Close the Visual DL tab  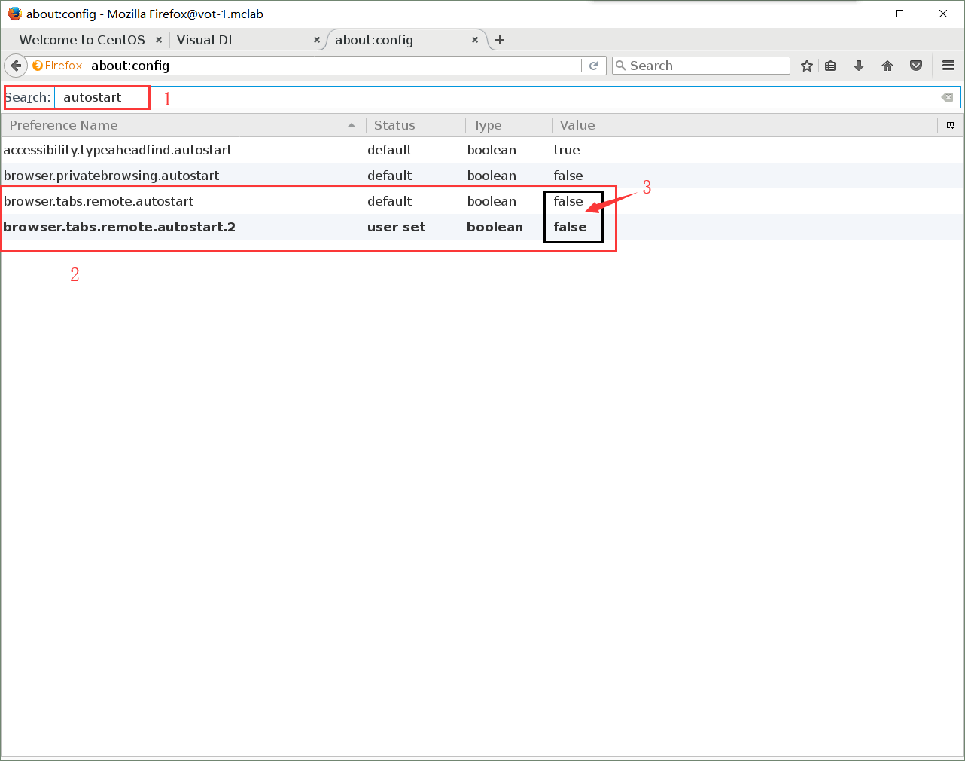[x=317, y=40]
